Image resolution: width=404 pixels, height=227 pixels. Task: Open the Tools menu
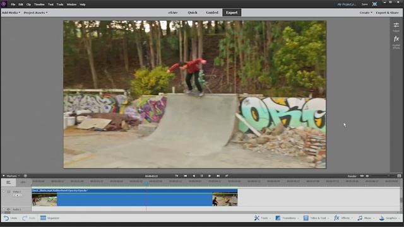tap(60, 4)
